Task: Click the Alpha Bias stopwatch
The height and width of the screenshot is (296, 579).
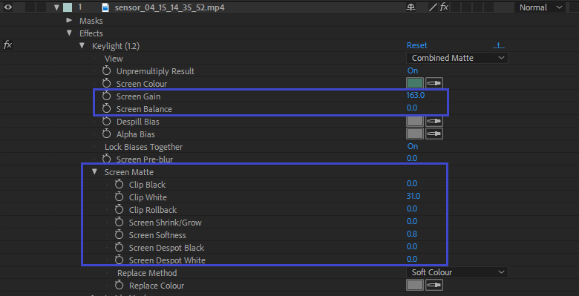Action: (x=107, y=134)
